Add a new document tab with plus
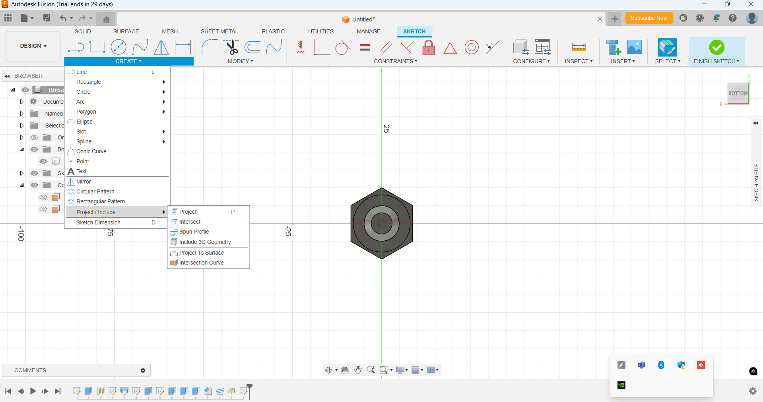The image size is (763, 402). pyautogui.click(x=614, y=19)
